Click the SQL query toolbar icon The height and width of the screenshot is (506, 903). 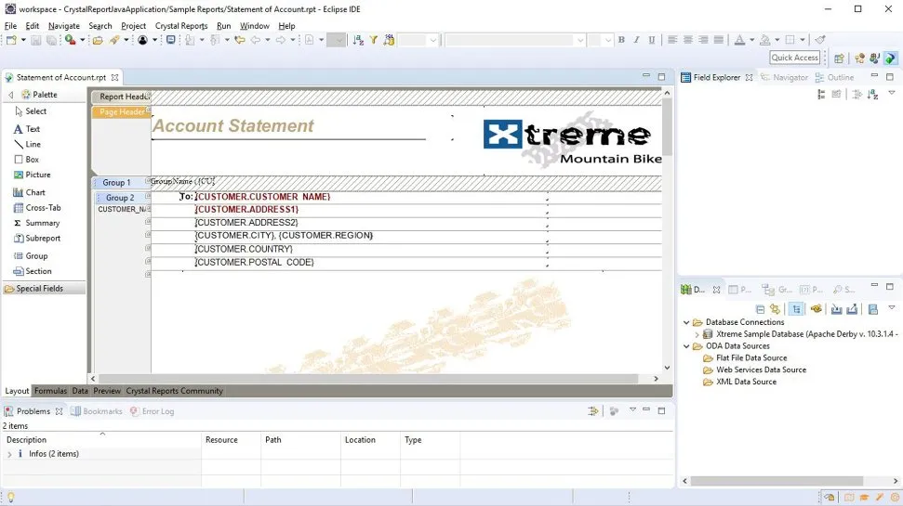click(x=389, y=40)
